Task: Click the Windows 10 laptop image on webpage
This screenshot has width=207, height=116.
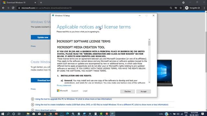Action: point(165,73)
